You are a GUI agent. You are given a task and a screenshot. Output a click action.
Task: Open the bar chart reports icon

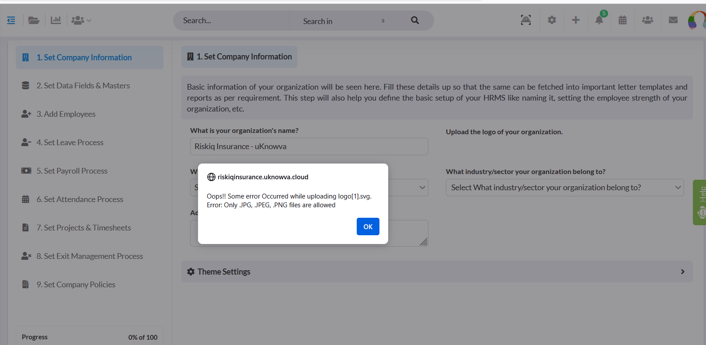coord(56,20)
